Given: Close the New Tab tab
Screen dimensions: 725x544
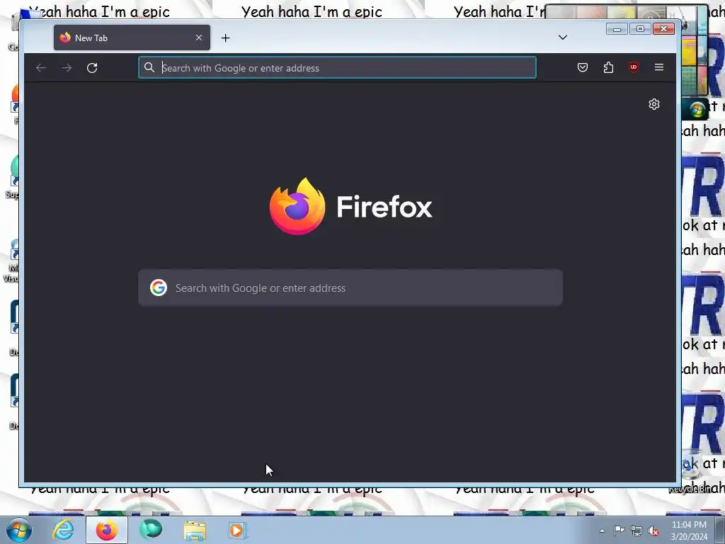Looking at the screenshot, I should (x=199, y=38).
